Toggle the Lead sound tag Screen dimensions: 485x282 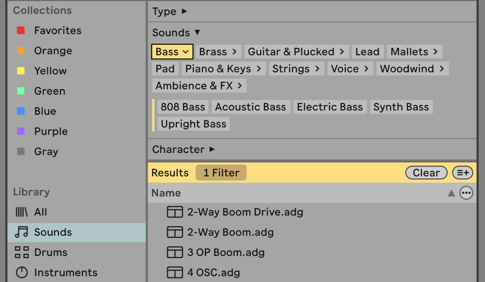[367, 52]
